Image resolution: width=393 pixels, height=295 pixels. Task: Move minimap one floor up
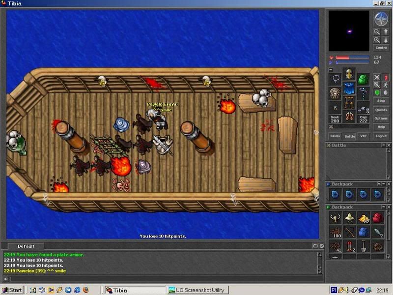(386, 32)
